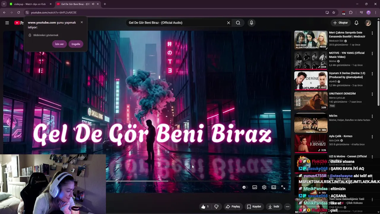
Task: Like the video with thumbs up
Action: pyautogui.click(x=205, y=207)
